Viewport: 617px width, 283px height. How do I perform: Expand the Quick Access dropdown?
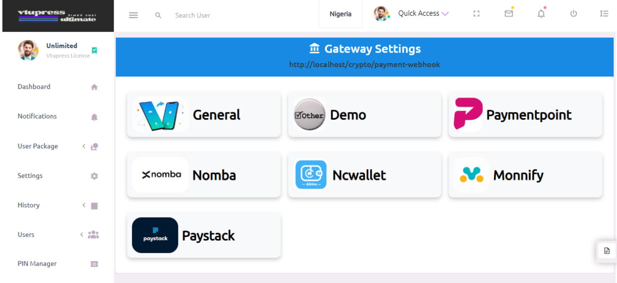(423, 13)
